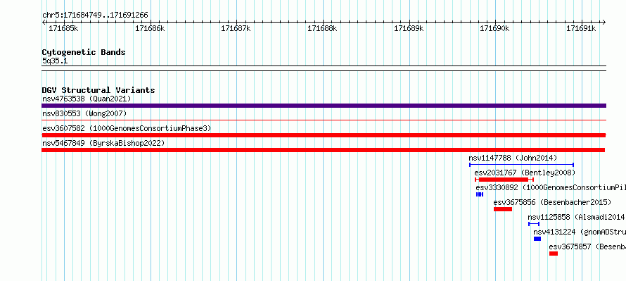Viewport: 626px width, 281px height.
Task: Click the 171686k ruler tick label
Action: pos(150,28)
